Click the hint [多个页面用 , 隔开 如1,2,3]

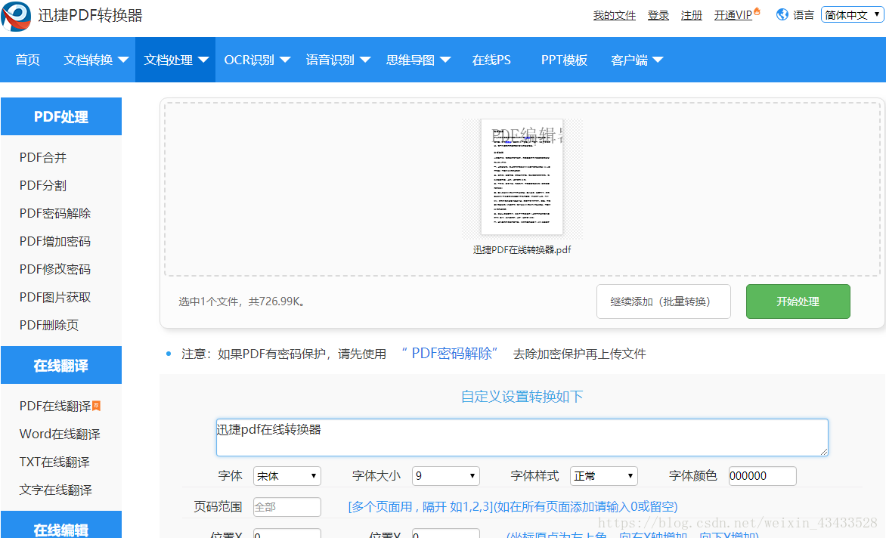(x=421, y=506)
